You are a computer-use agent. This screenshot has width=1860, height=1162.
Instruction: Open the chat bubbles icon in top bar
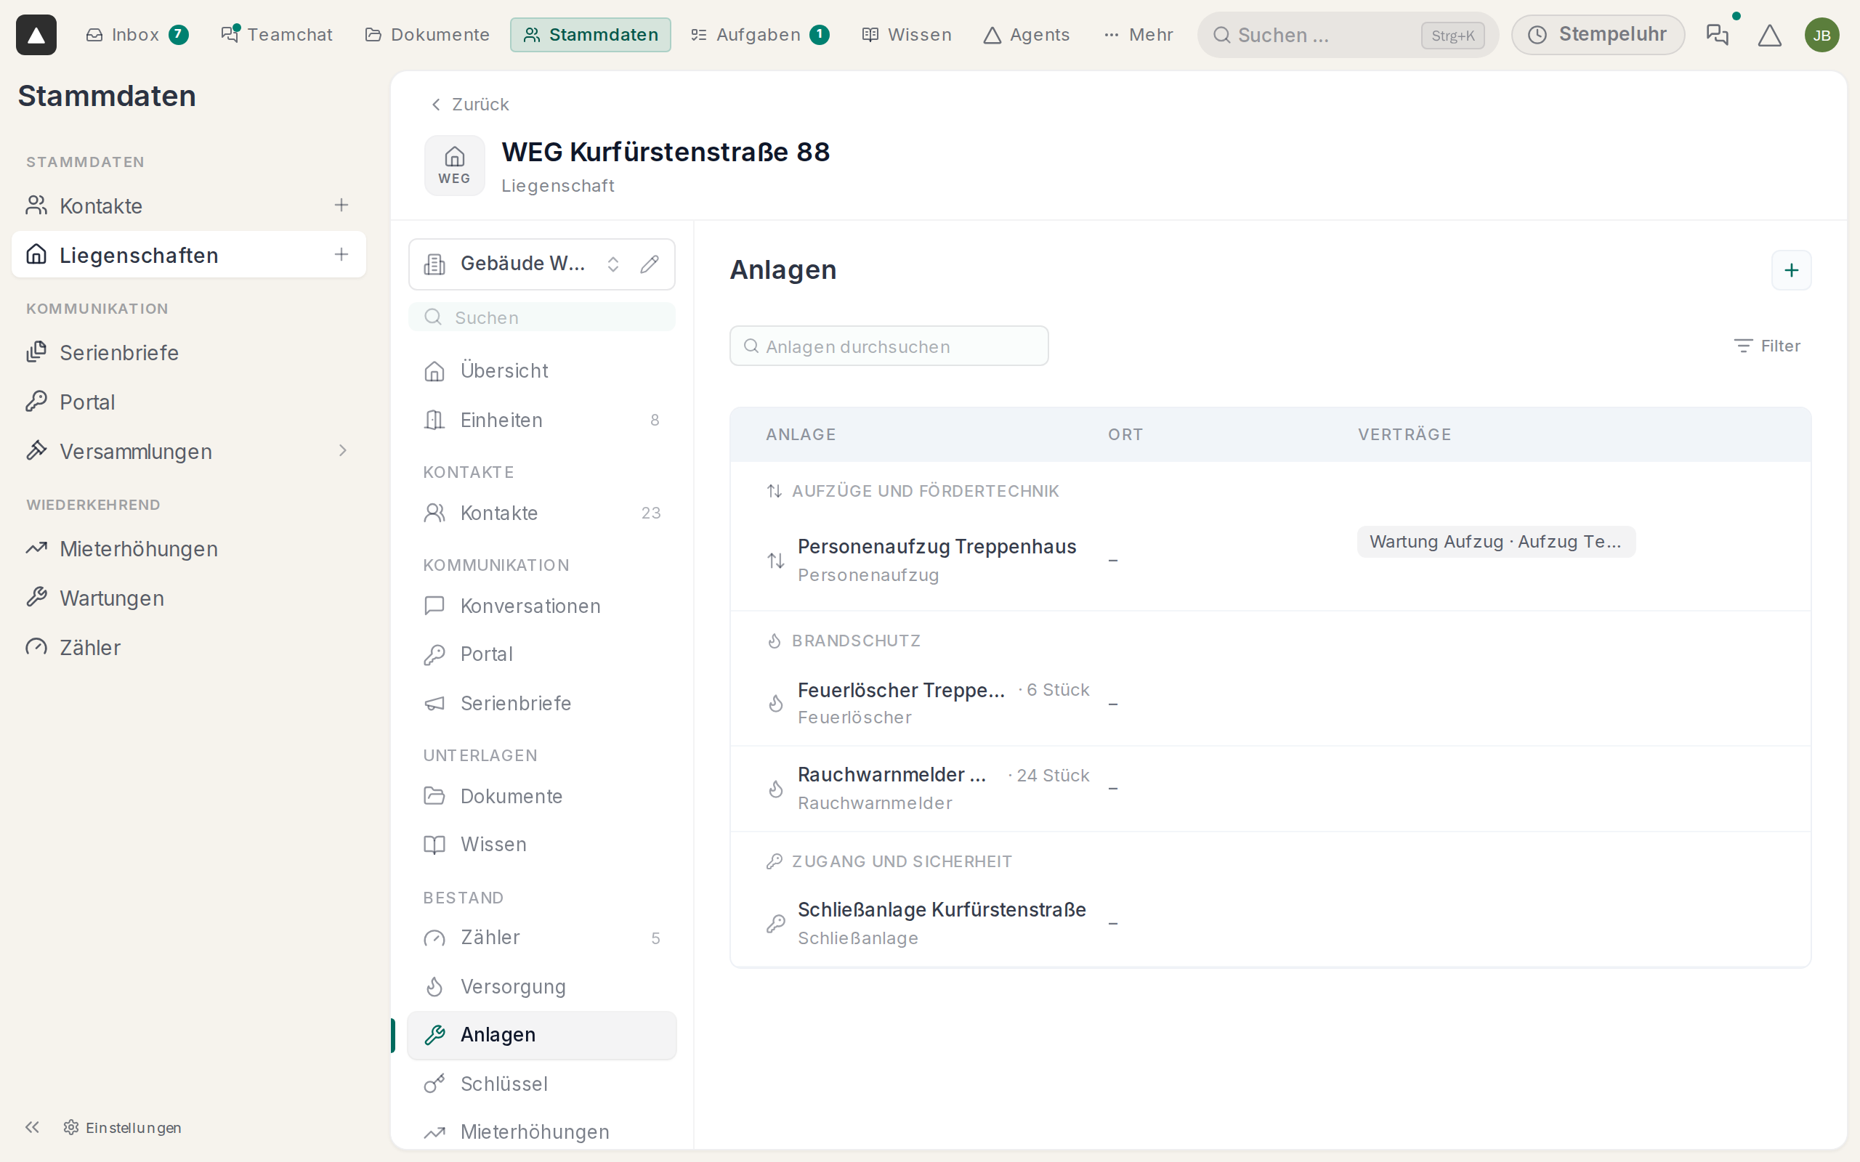(x=1717, y=35)
